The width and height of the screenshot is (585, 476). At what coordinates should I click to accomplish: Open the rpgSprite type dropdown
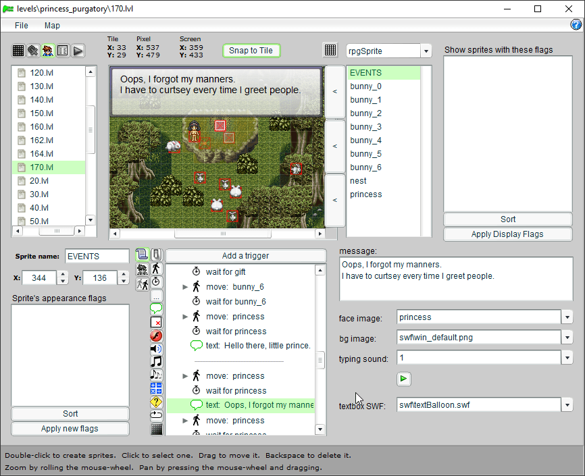(x=426, y=51)
